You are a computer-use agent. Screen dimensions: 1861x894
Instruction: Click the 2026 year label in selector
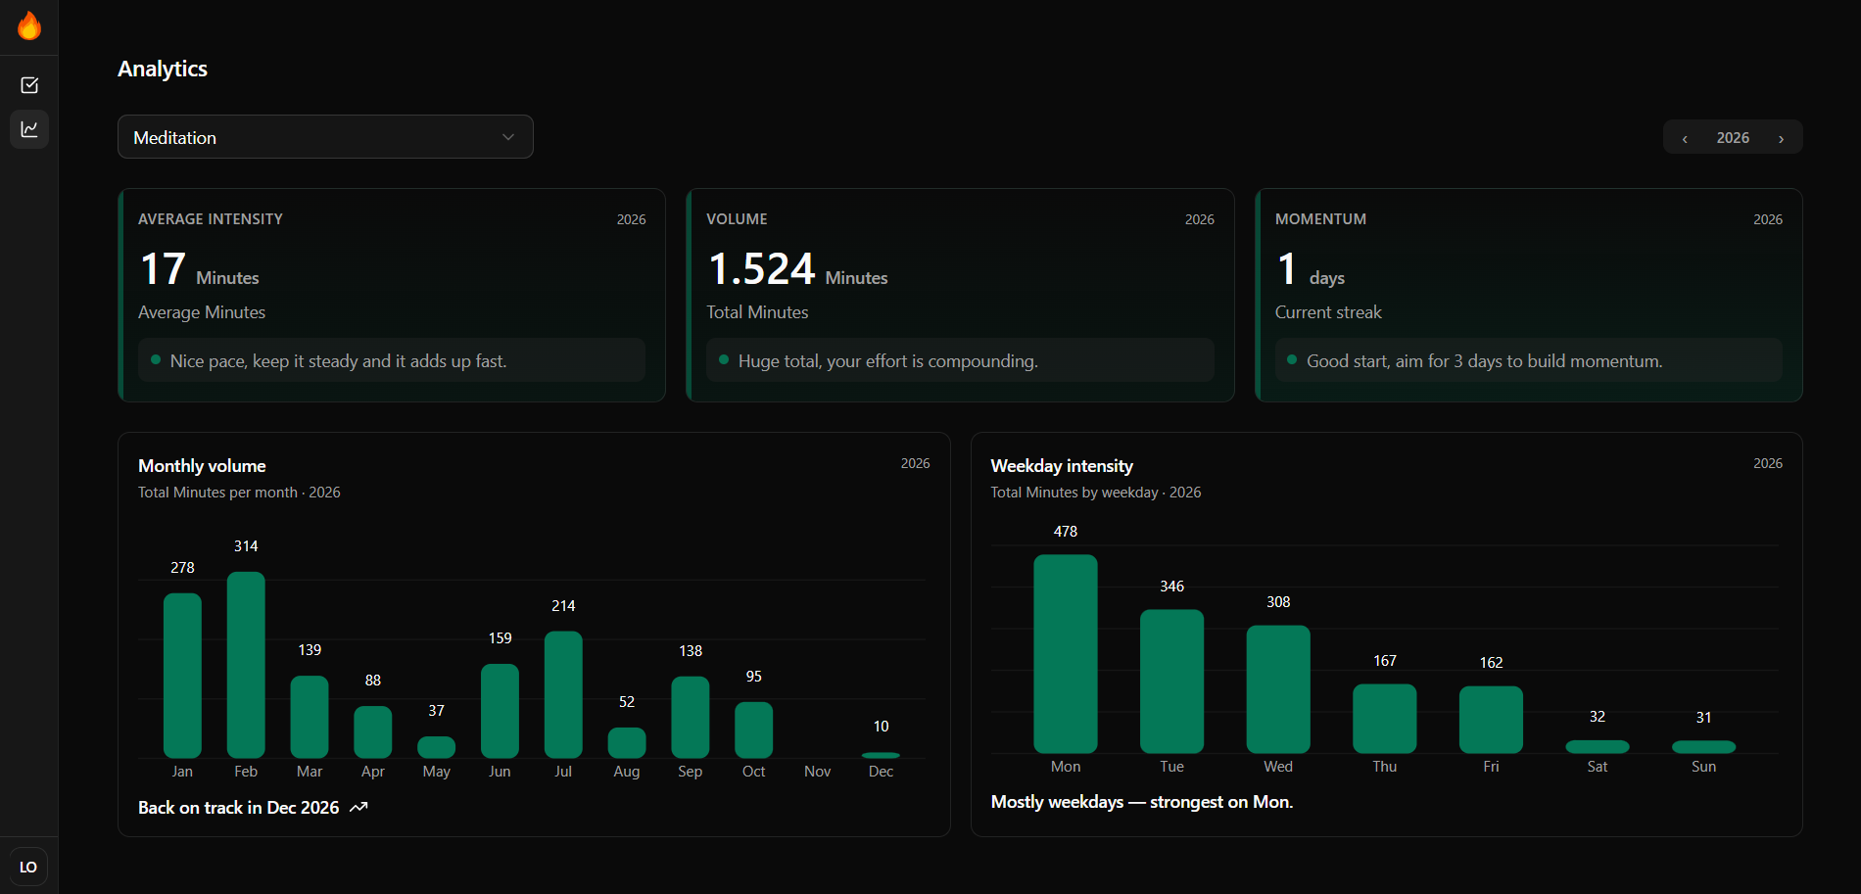(1733, 138)
